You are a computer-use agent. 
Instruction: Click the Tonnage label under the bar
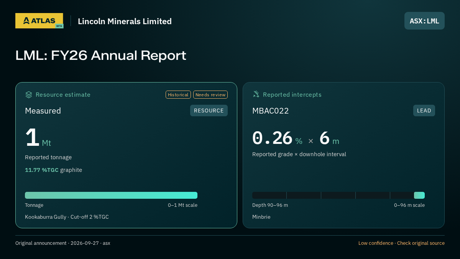34,205
